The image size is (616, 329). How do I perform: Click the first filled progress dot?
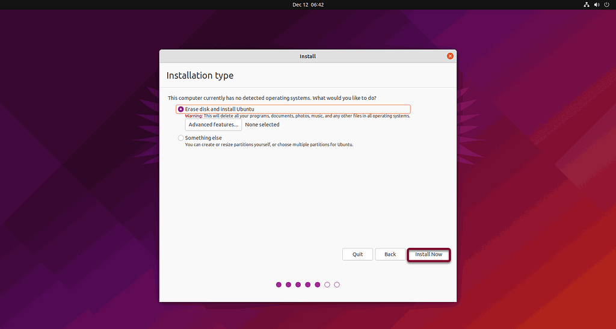pos(279,284)
